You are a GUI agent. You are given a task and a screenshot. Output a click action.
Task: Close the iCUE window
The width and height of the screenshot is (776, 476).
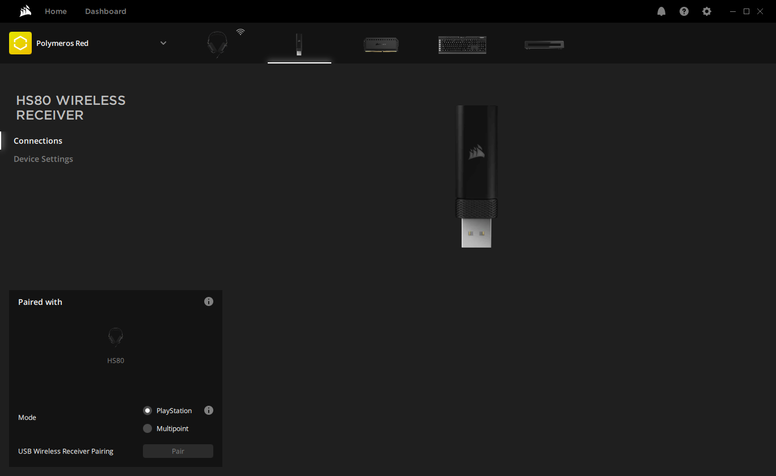[760, 11]
